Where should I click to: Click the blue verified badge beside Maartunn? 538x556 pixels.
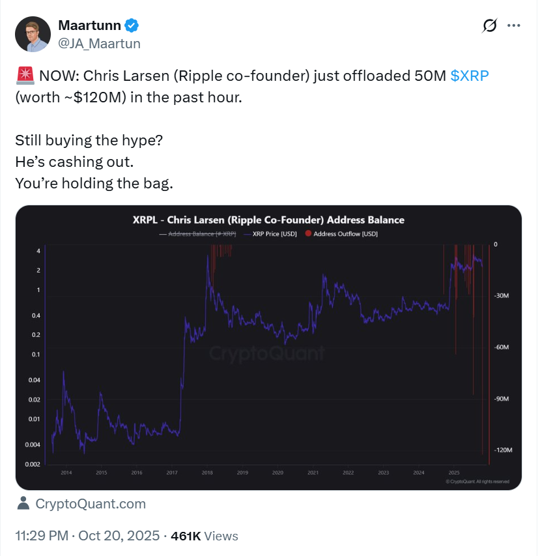(x=131, y=25)
